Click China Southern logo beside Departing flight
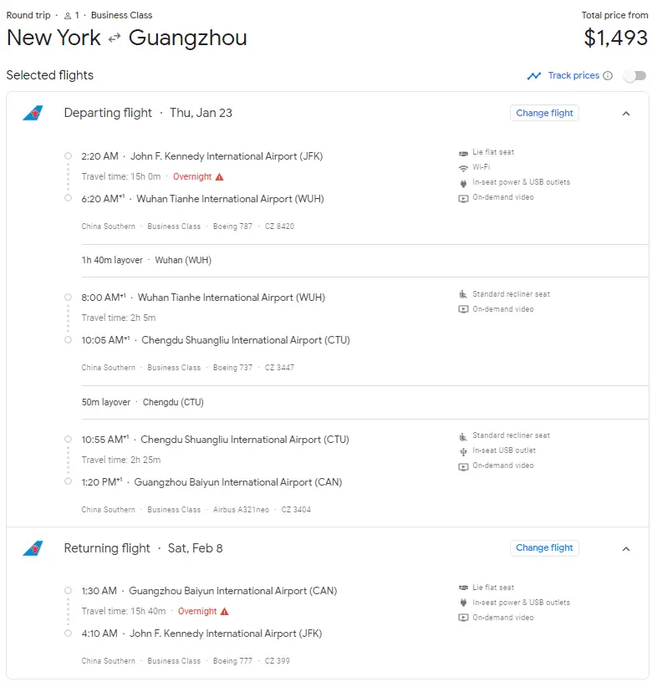 point(33,114)
